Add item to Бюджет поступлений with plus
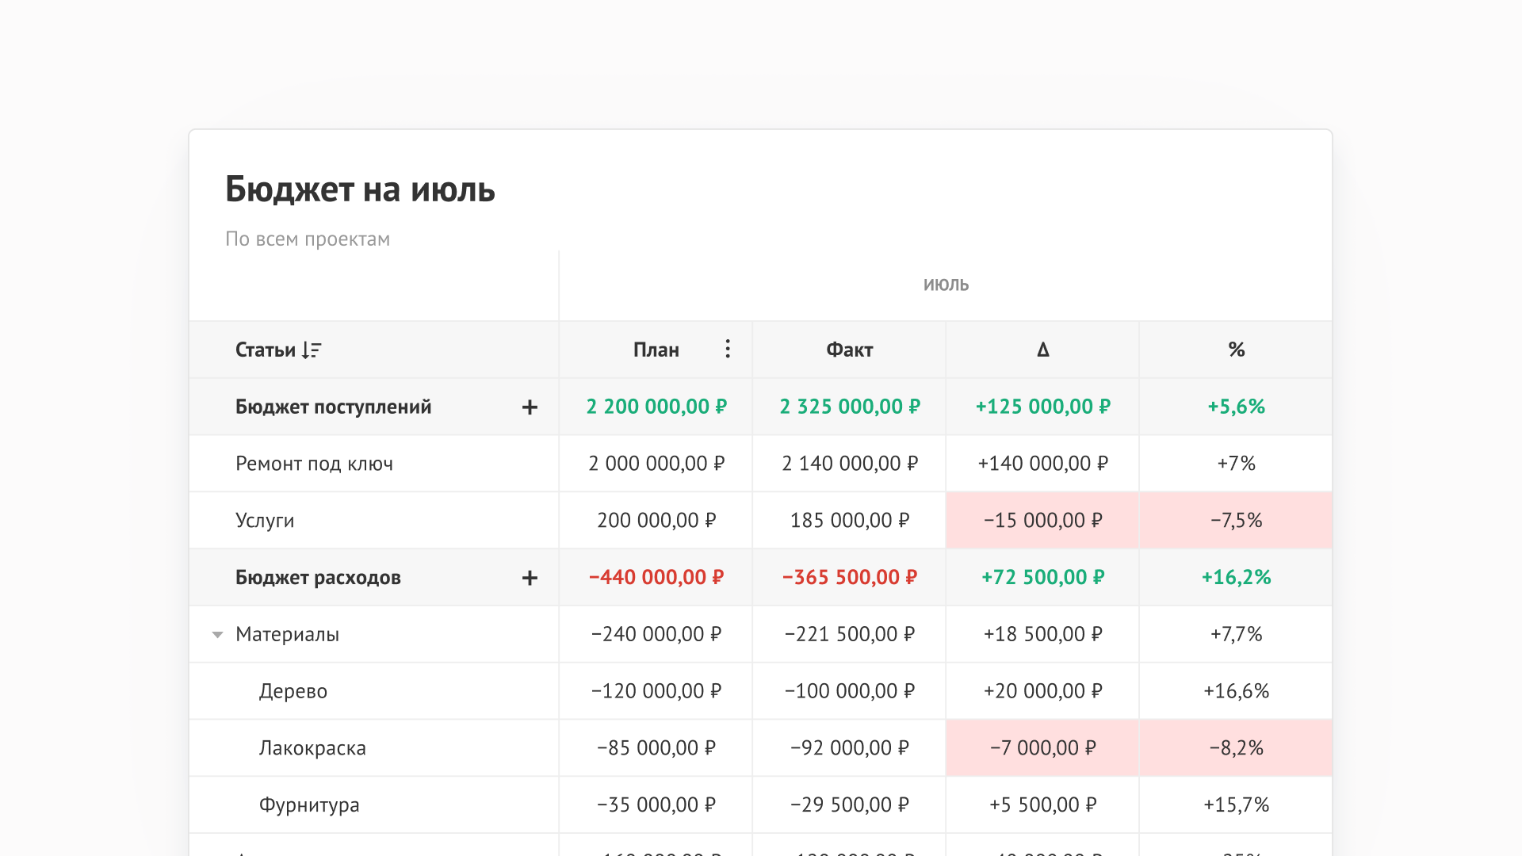1522x856 pixels. click(530, 407)
